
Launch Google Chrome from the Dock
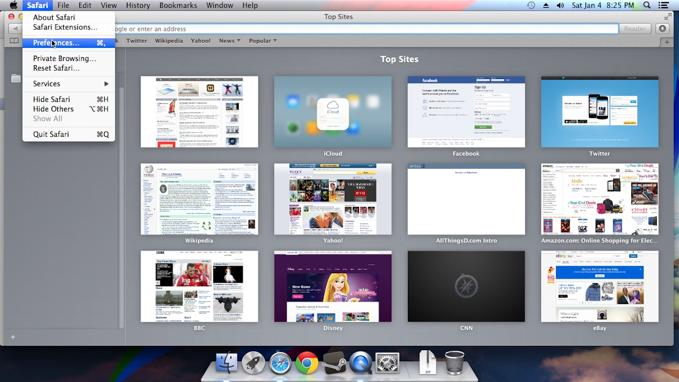pyautogui.click(x=307, y=363)
